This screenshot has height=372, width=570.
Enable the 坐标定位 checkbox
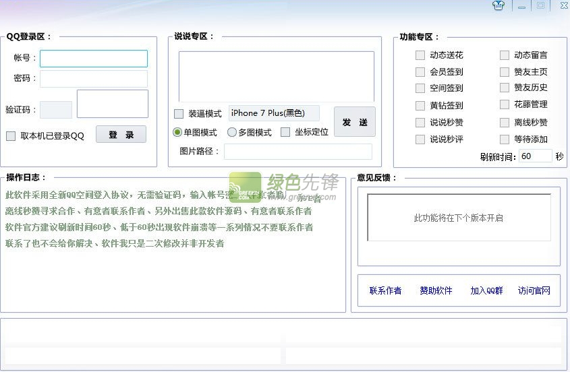[285, 132]
